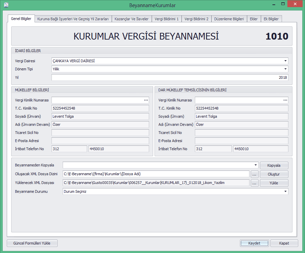This screenshot has width=305, height=253.
Task: Open the Vergi Kimlik Numarası lookup for Dar Mükellef Temsilcisi
Action: [285, 100]
